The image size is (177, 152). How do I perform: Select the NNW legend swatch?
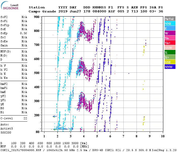[x=170, y=67]
